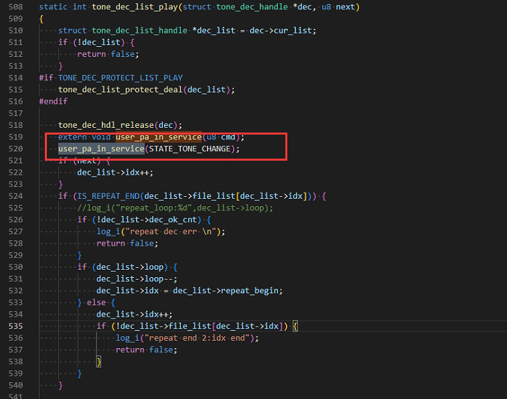Screen dimensions: 507x399
Task: Click the highlighted opening brace on line 535
Action: coord(295,326)
